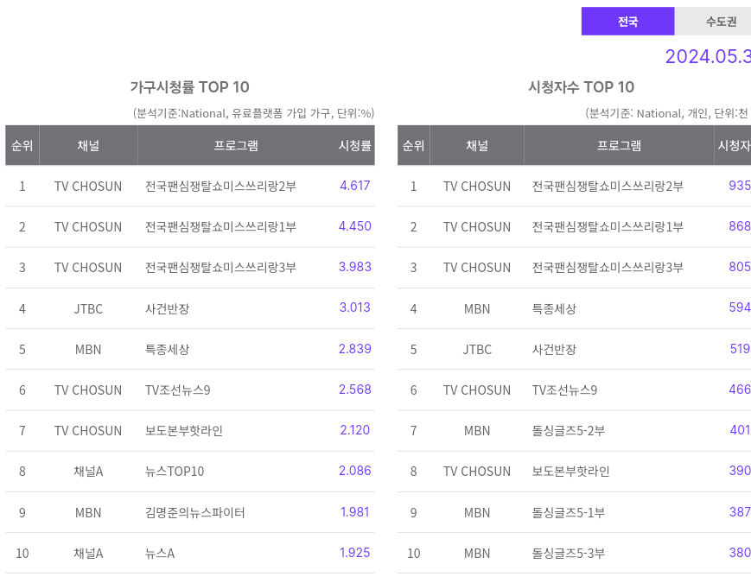Click 보도본부핫라인 in the 시청자수 table
This screenshot has height=583, width=751.
571,472
